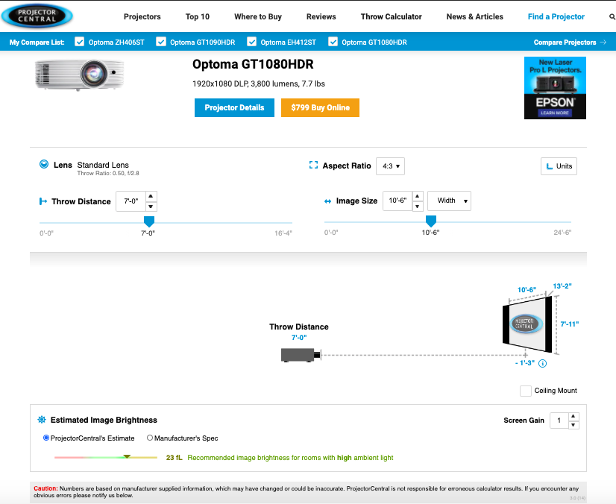The image size is (616, 504).
Task: Open the Width image size dropdown
Action: (449, 201)
